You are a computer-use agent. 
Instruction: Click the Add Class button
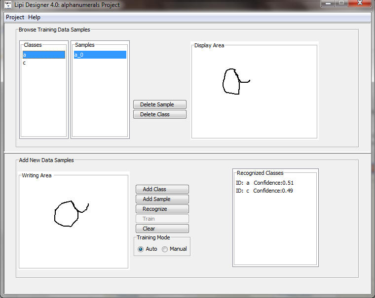[162, 189]
